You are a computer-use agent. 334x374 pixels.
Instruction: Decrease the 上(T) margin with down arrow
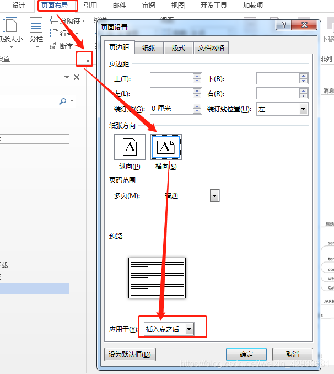pyautogui.click(x=197, y=81)
